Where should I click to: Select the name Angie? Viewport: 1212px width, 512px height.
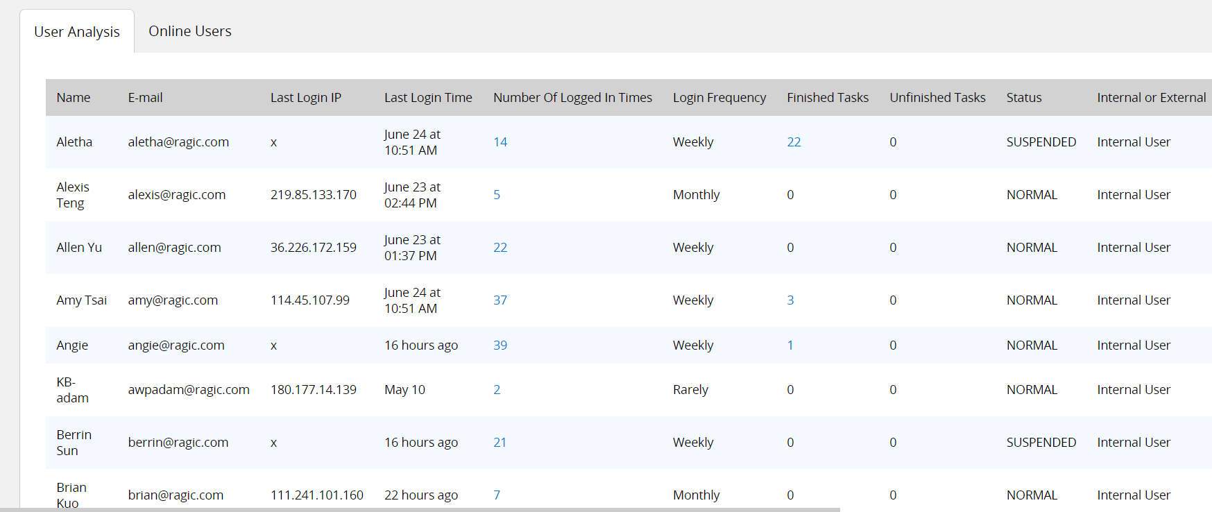72,345
